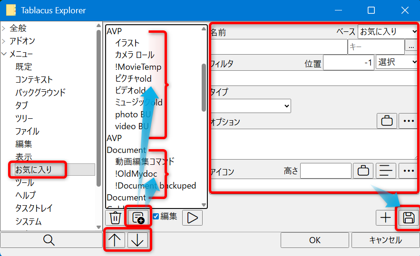420x256 pixels.
Task: Click the add-item icon beside the trash
Action: (x=138, y=218)
